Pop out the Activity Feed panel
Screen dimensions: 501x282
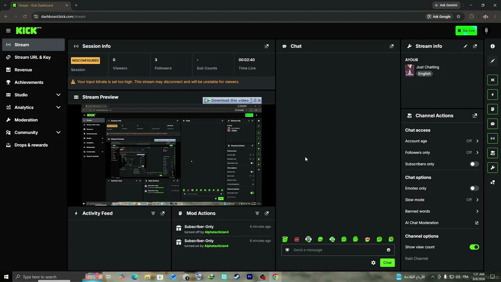162,213
